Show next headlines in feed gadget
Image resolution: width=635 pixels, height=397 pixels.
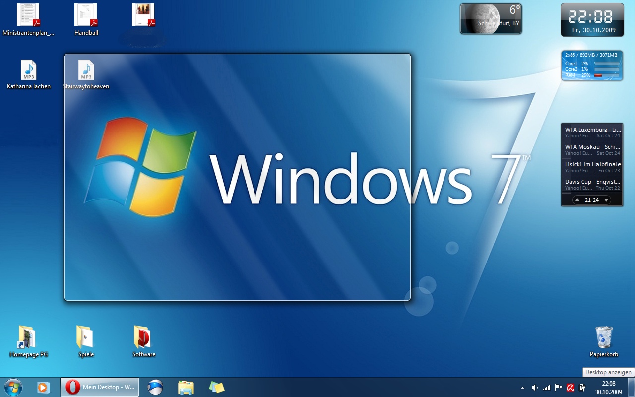606,200
